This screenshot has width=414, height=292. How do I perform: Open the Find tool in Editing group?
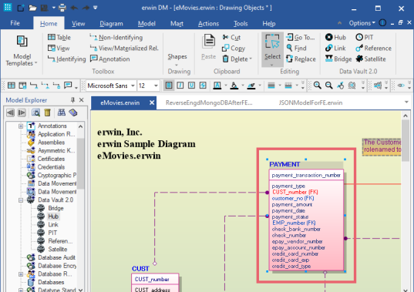click(x=297, y=49)
